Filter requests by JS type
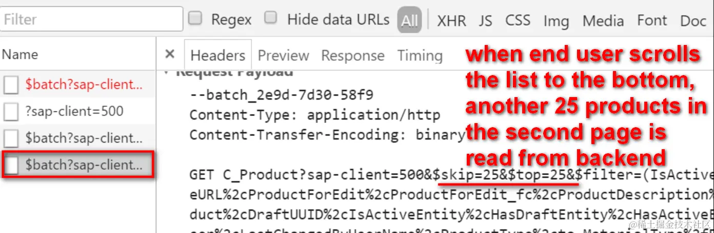Viewport: 714px width, 233px height. (x=485, y=20)
